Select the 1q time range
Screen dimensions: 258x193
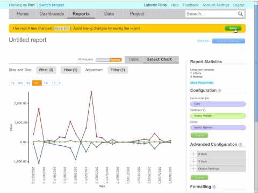[x=28, y=83]
